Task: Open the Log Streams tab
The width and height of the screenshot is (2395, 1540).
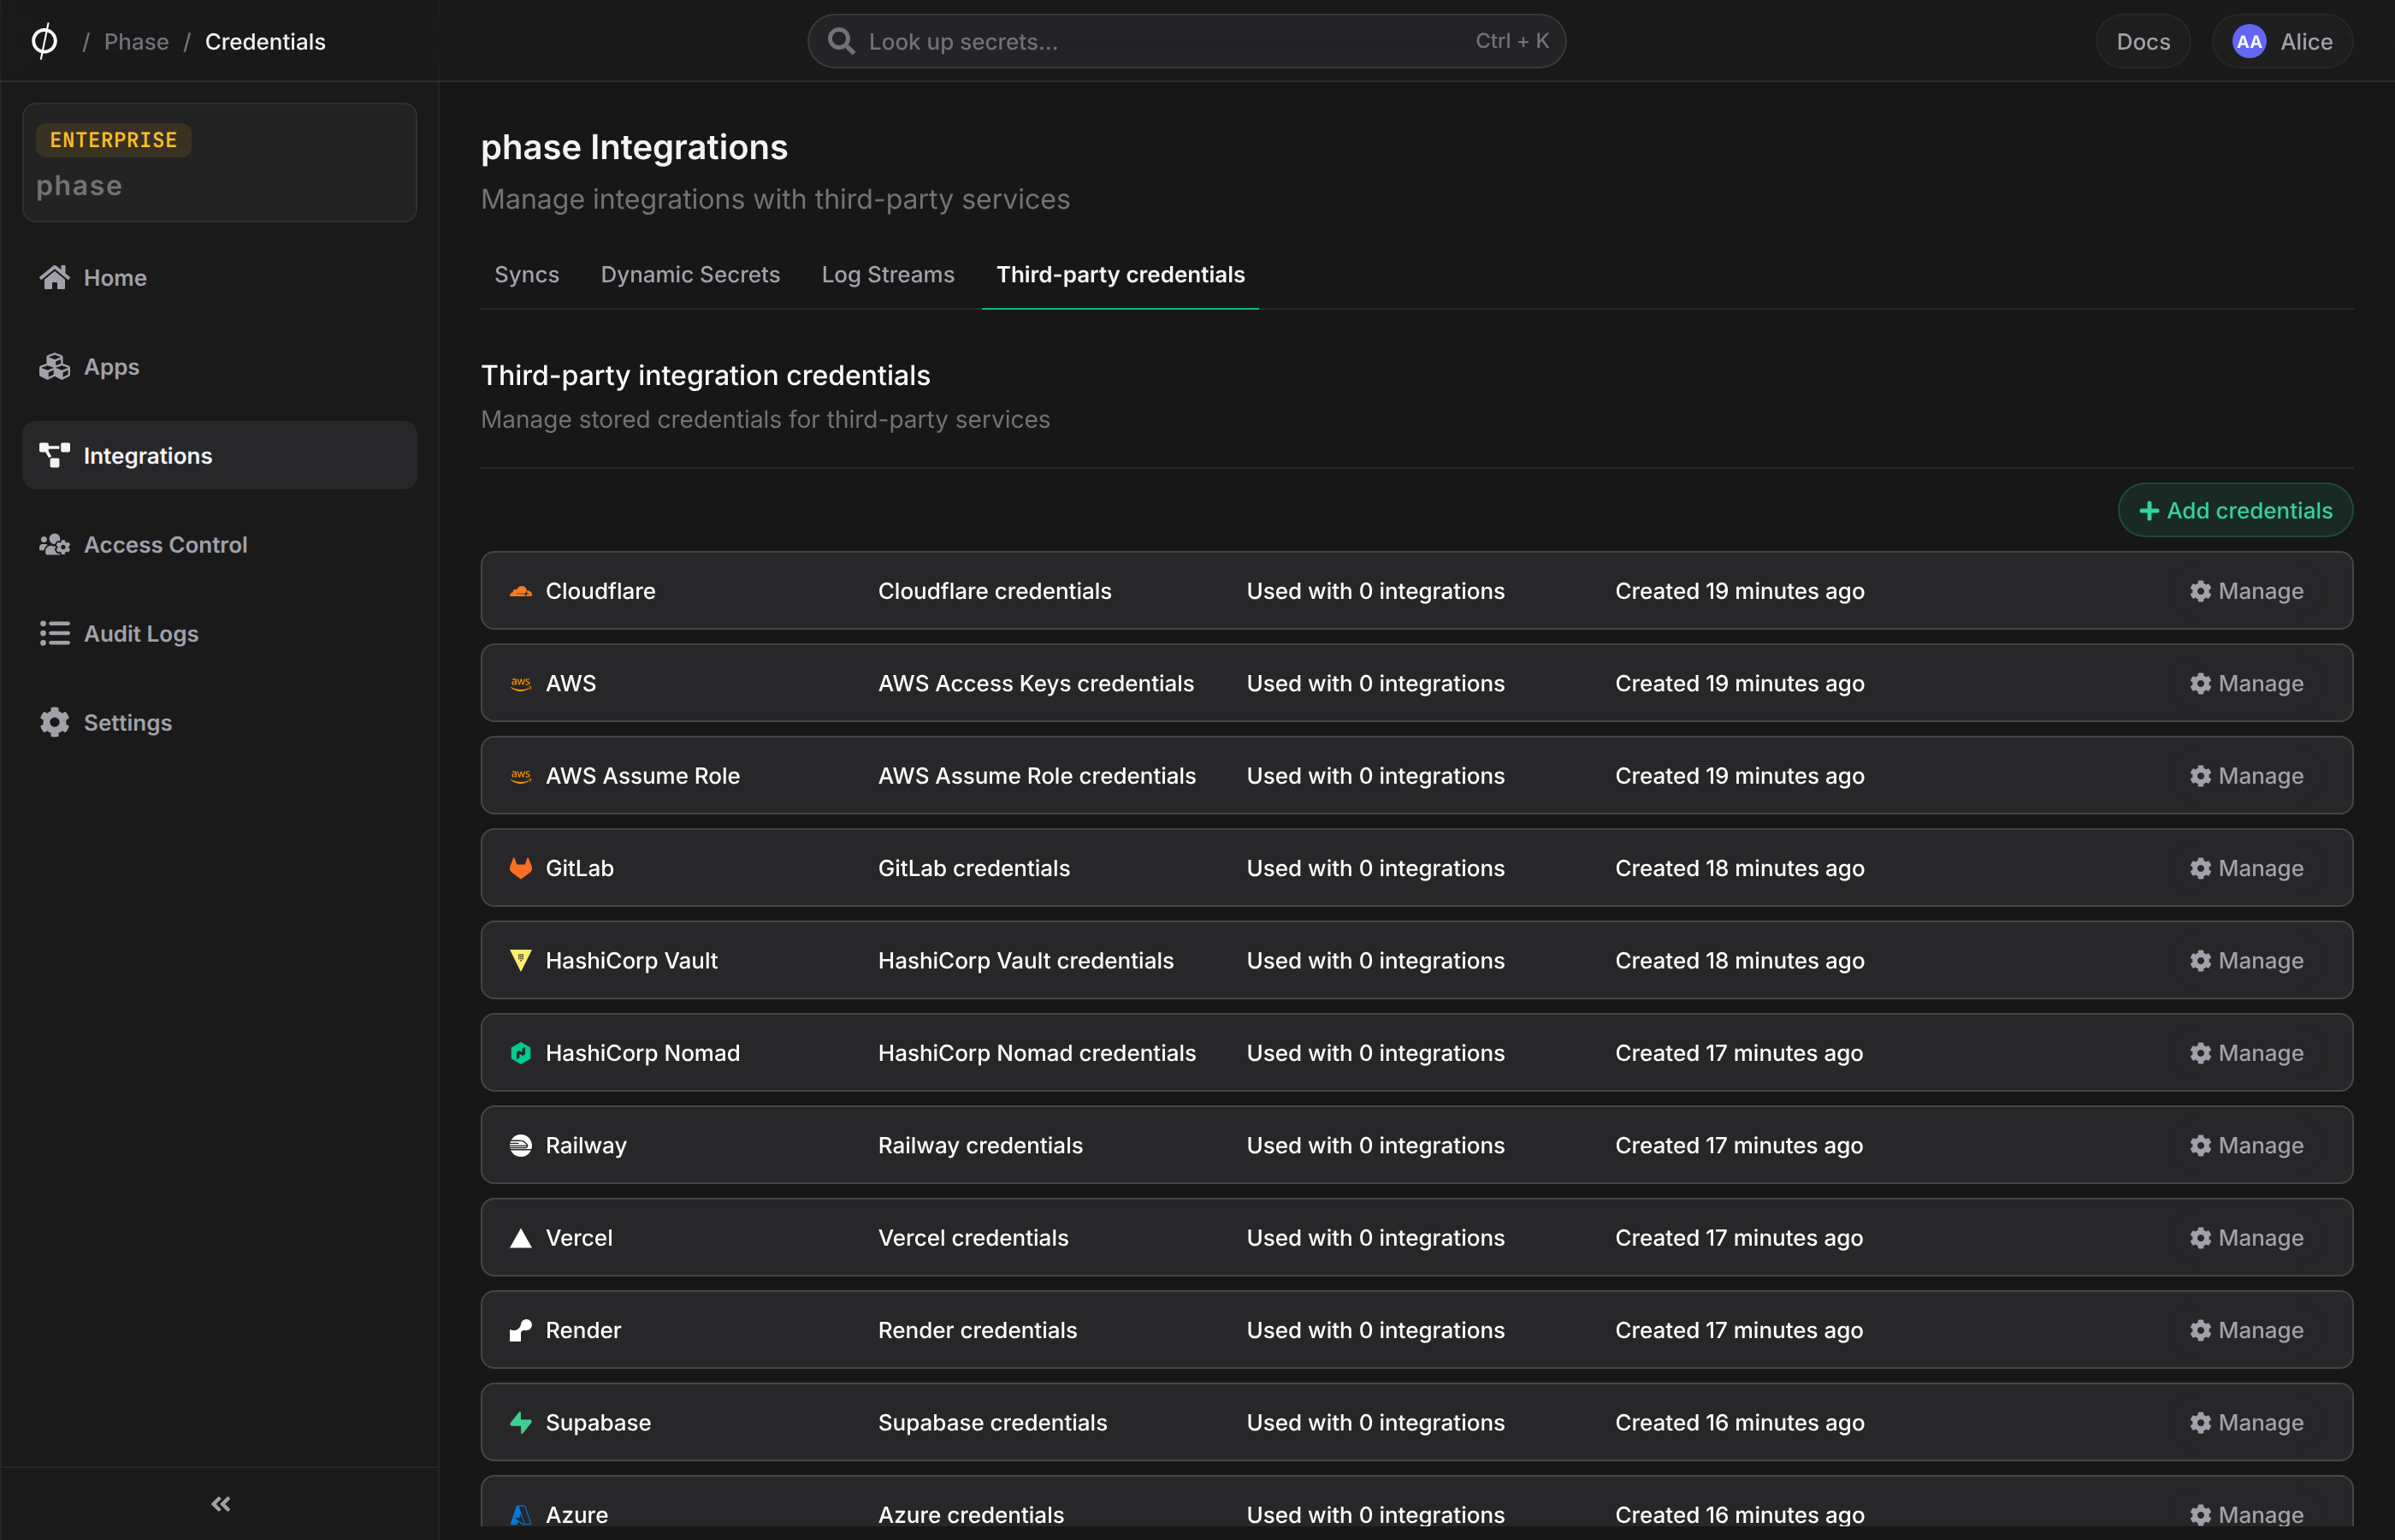Action: coord(888,274)
